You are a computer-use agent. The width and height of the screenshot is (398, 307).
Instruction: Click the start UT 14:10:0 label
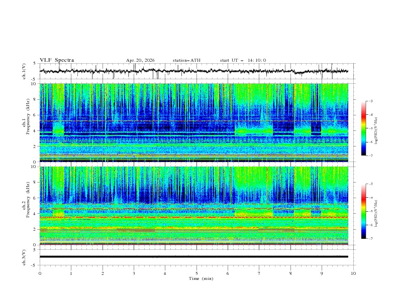243,60
